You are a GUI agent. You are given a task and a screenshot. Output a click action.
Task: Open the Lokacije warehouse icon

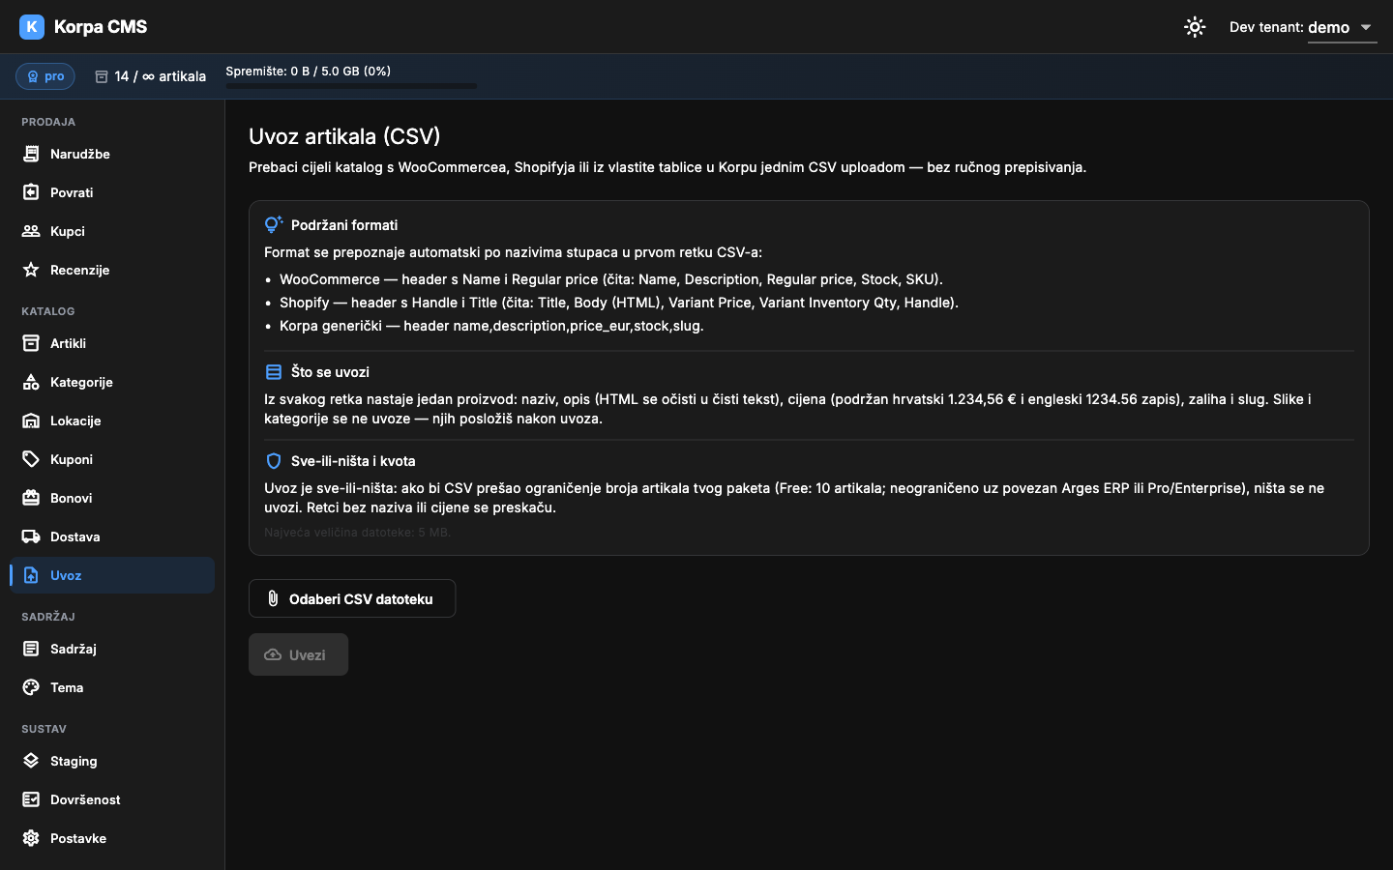31,420
